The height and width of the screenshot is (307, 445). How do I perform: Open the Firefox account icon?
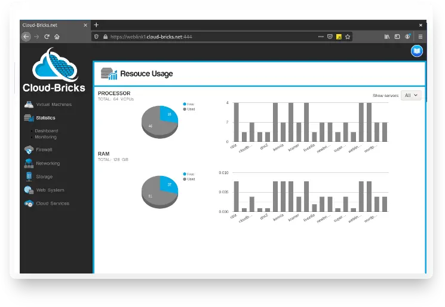click(x=407, y=37)
